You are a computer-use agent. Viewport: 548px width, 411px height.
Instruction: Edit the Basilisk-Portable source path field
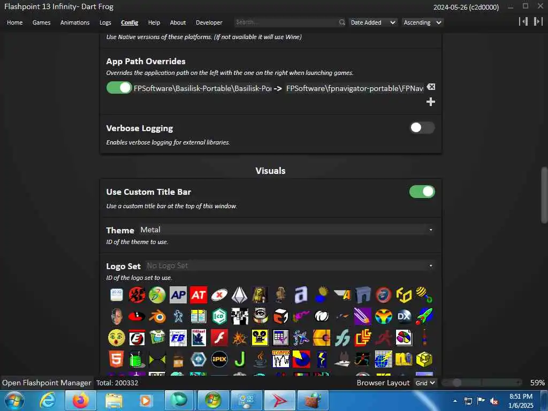(202, 88)
